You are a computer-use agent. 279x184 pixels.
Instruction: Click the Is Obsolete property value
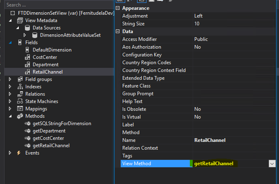coord(235,109)
